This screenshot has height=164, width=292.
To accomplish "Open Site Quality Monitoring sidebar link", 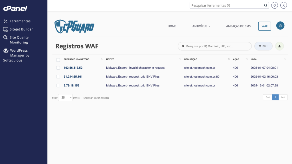I will 19,40.
